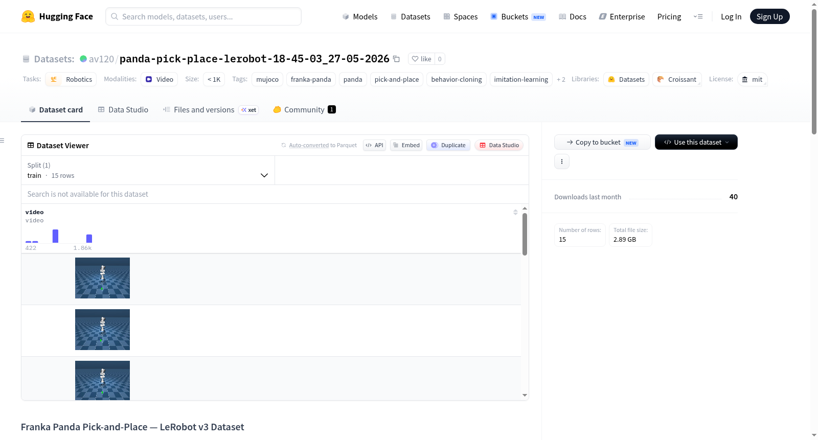
Task: Click the mit license tag
Action: pos(752,79)
